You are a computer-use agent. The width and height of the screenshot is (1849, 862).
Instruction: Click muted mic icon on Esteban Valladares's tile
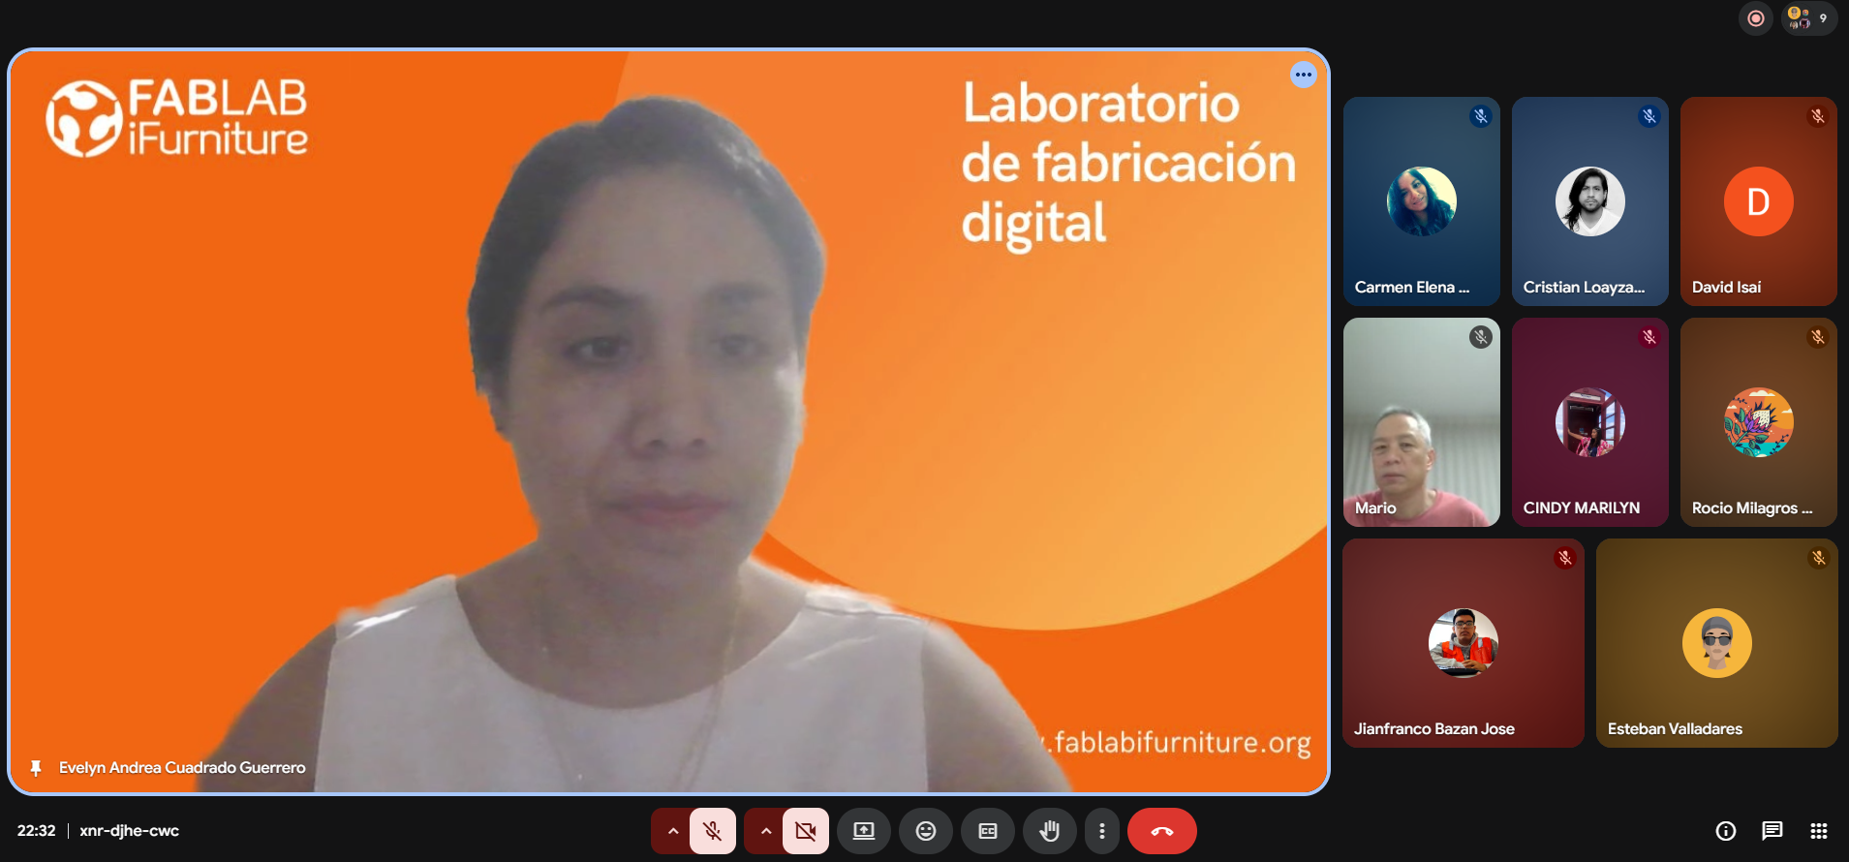(x=1819, y=558)
